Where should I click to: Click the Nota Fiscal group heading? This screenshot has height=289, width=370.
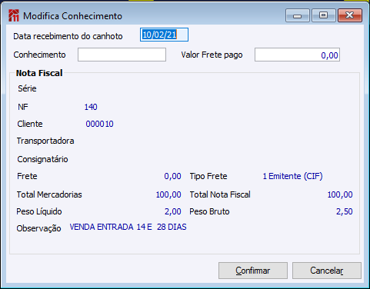tap(39, 73)
